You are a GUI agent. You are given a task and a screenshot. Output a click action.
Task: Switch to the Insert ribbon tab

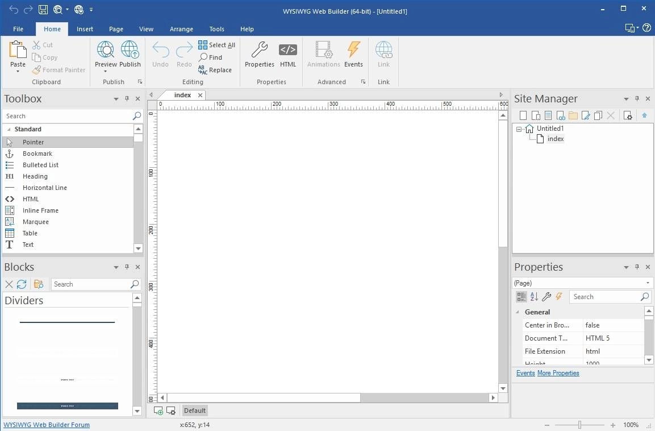click(85, 29)
